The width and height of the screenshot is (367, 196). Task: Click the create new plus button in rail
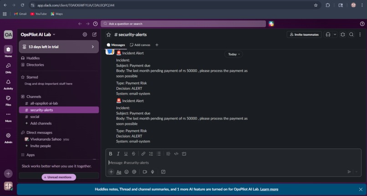point(8,174)
